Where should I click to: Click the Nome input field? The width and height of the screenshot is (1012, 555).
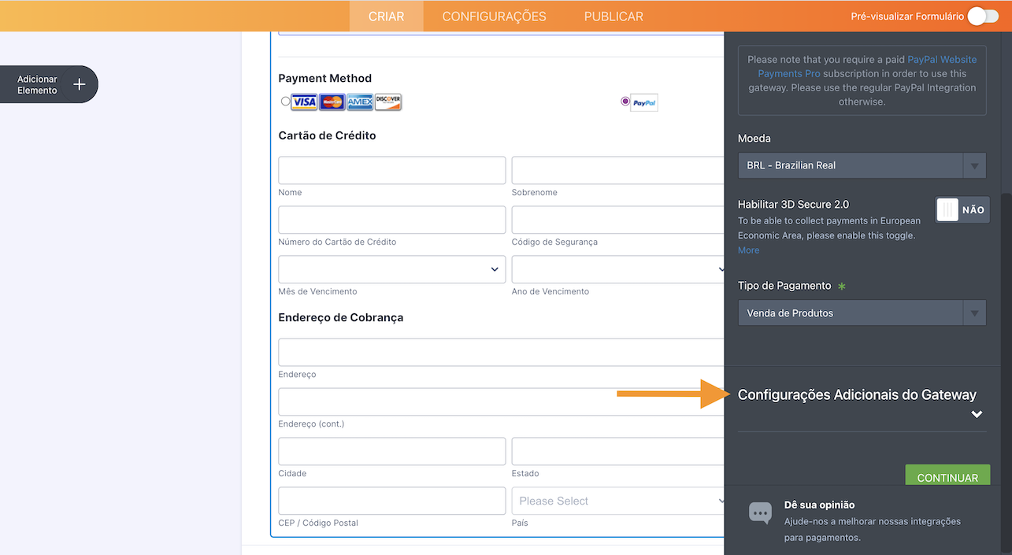pos(392,170)
